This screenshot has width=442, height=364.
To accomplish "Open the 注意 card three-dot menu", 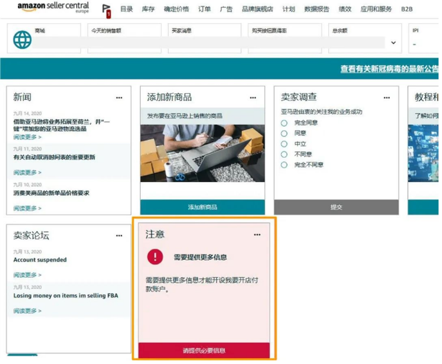I will (x=257, y=235).
